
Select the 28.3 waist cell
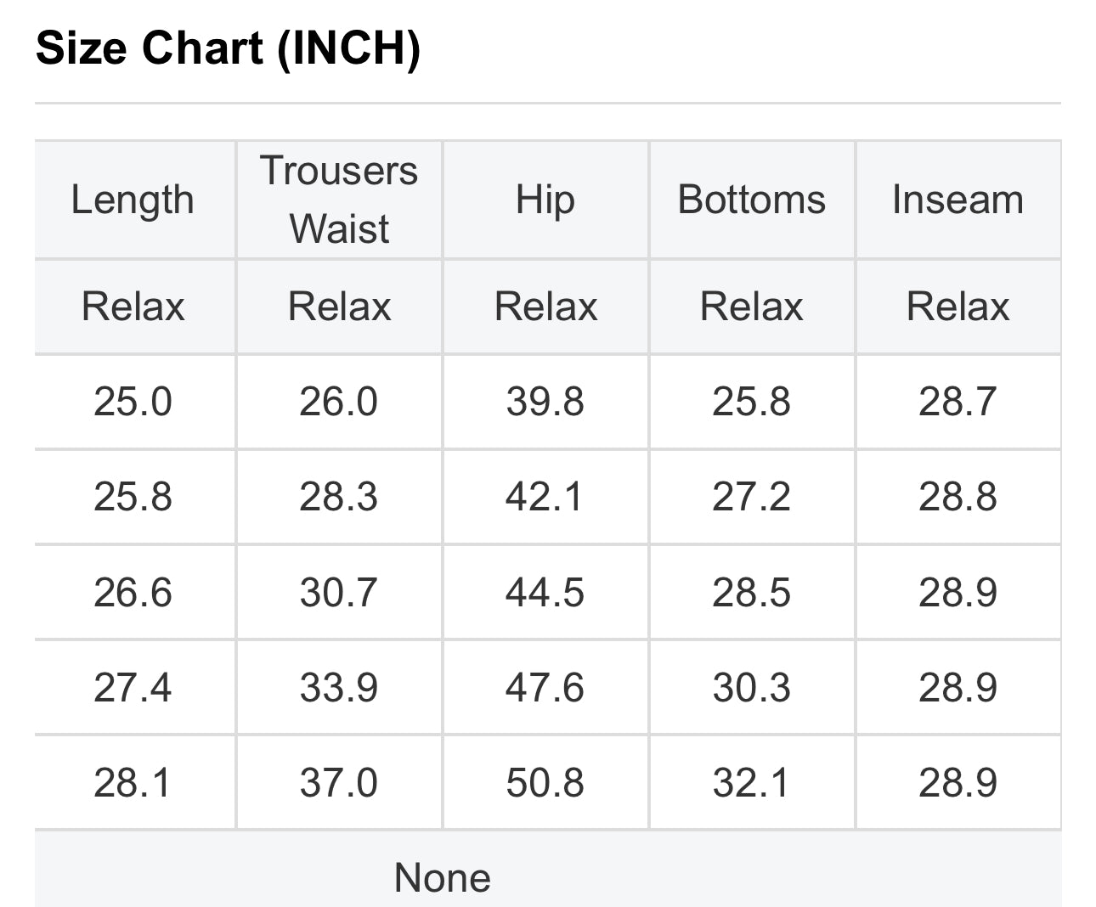[338, 497]
